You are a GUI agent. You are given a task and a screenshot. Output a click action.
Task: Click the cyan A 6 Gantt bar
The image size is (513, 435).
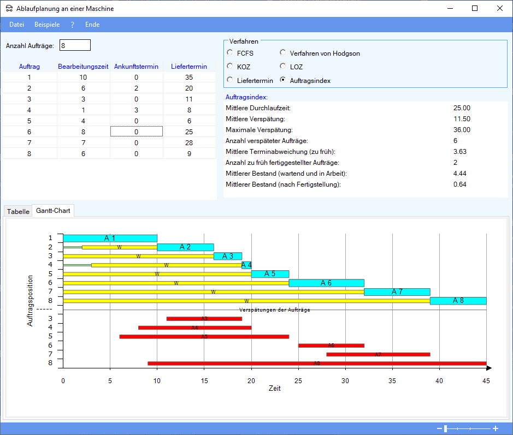tap(326, 283)
